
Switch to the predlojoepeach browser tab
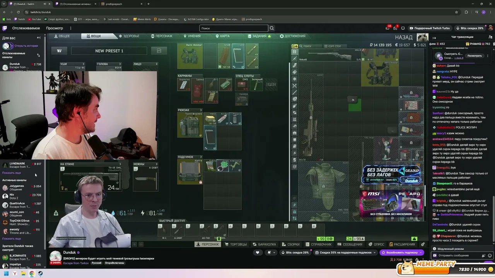click(121, 4)
